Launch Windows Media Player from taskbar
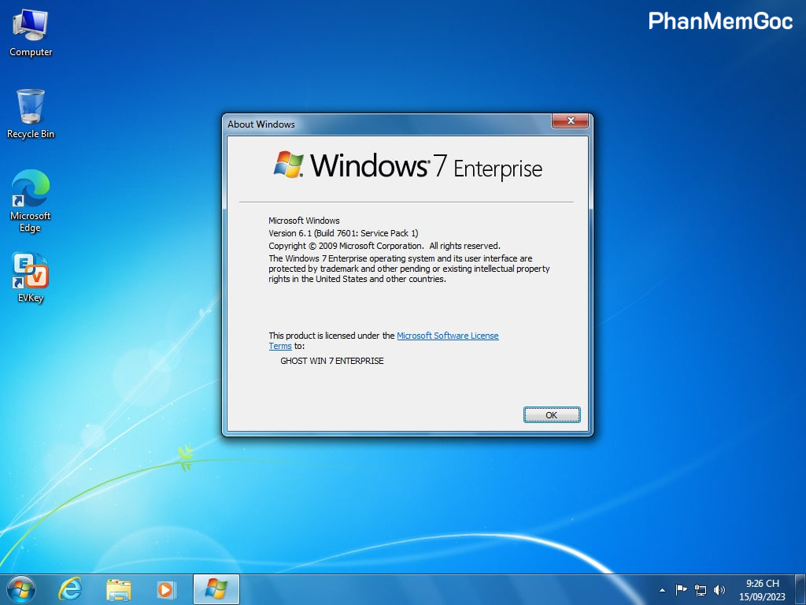The height and width of the screenshot is (605, 806). tap(165, 588)
